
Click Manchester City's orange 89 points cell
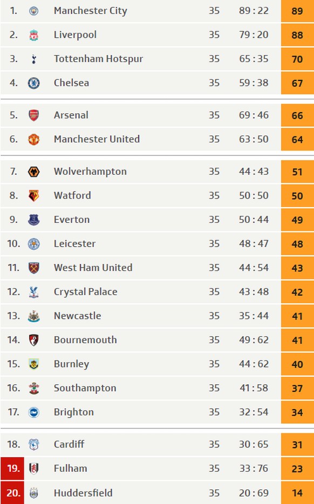pos(297,11)
